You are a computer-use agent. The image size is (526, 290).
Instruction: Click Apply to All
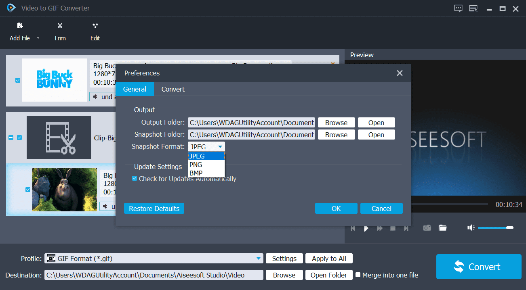point(329,259)
